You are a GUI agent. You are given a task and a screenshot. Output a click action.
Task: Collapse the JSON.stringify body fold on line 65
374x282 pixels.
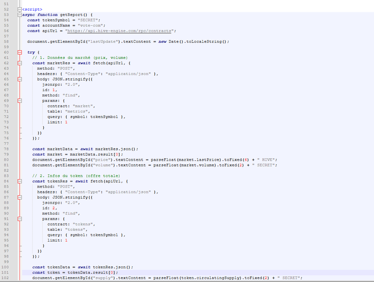point(19,79)
